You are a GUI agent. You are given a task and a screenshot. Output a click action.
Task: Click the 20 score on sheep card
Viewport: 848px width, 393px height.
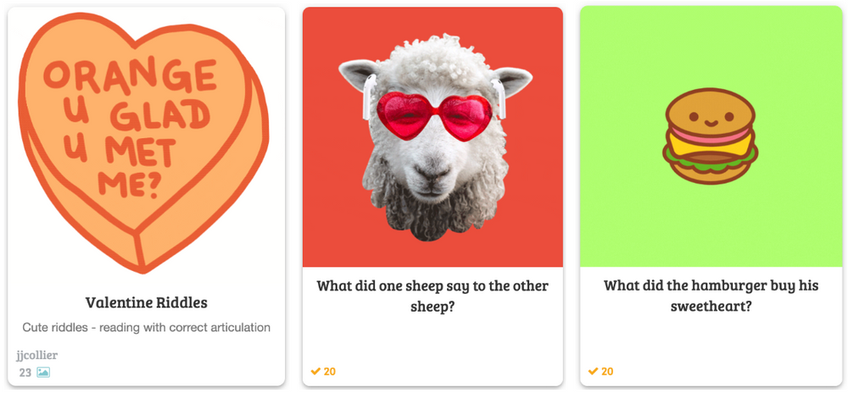[329, 372]
